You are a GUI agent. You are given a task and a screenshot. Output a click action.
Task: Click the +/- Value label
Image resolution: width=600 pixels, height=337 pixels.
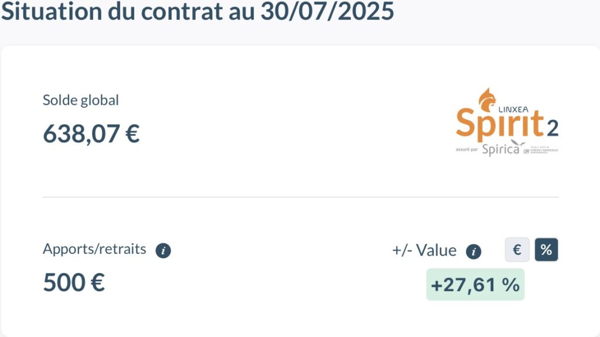[424, 250]
